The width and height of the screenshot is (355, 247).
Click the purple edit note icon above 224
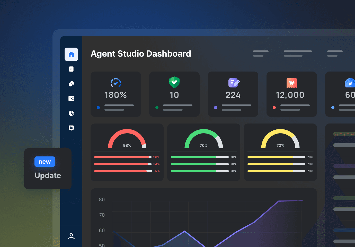(234, 83)
